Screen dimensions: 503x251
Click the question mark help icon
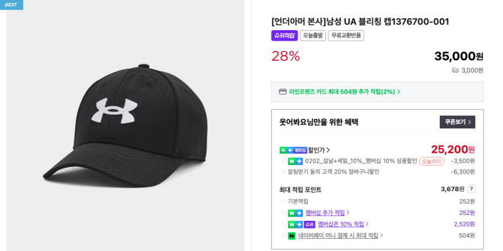pos(471,189)
